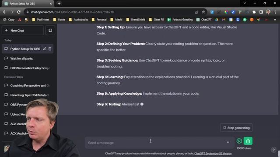Open the browser side panel icon
Image resolution: width=280 pixels, height=157 pixels.
pyautogui.click(x=261, y=12)
